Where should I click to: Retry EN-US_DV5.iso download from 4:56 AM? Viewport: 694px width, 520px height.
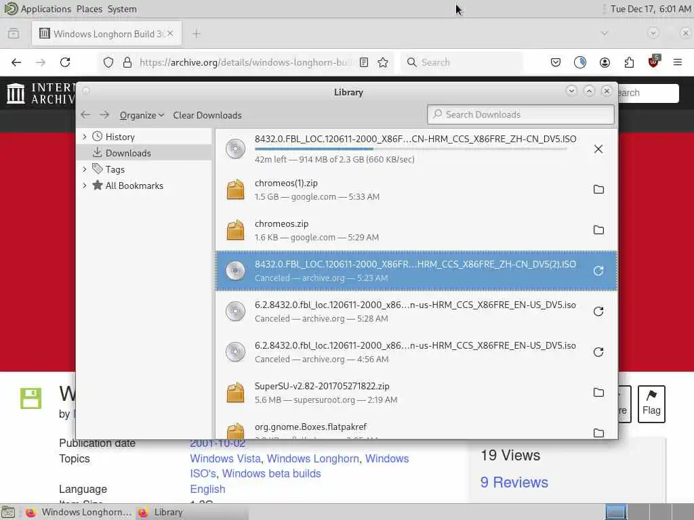(598, 352)
